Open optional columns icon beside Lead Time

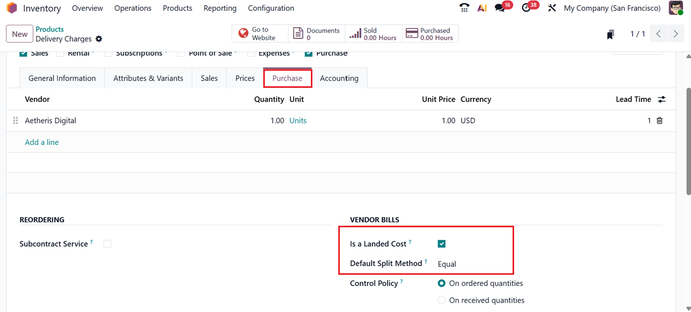(662, 99)
